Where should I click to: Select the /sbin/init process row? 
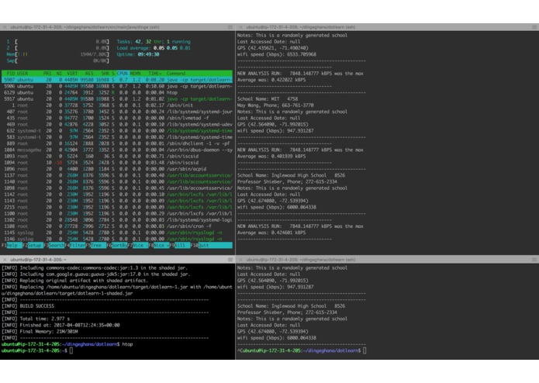pos(117,105)
